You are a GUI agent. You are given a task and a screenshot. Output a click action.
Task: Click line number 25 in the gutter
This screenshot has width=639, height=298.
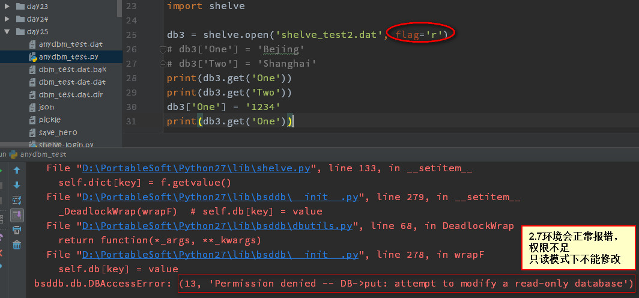pos(131,35)
